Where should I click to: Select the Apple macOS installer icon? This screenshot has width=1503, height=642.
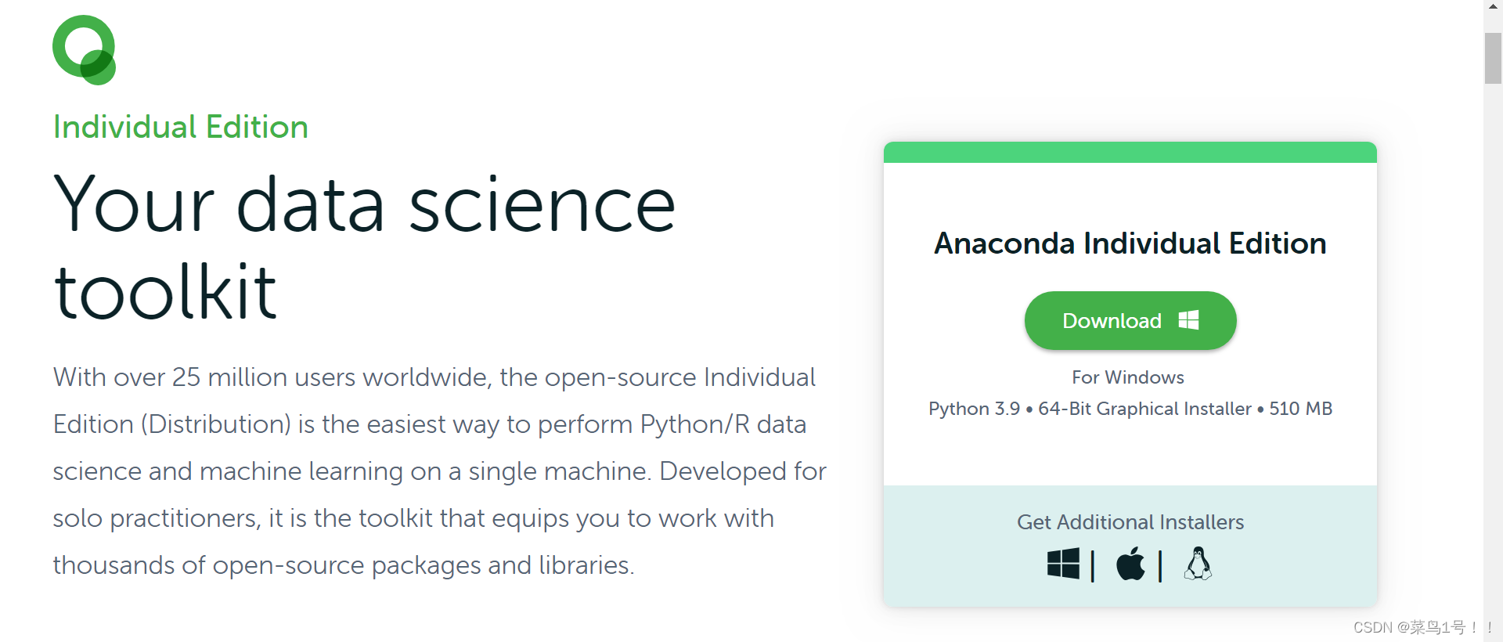[1130, 564]
